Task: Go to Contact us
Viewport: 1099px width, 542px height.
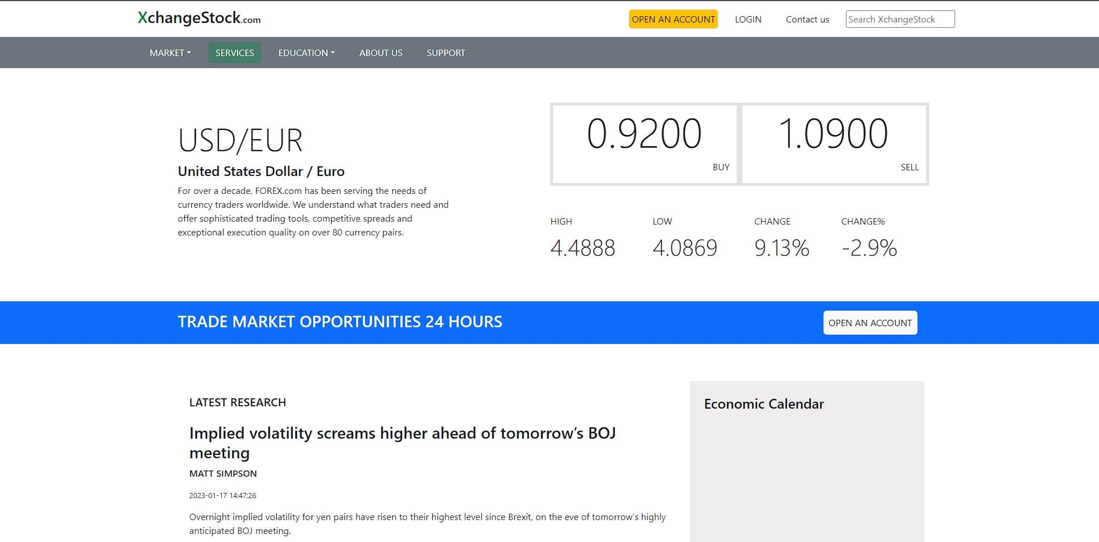Action: (x=807, y=19)
